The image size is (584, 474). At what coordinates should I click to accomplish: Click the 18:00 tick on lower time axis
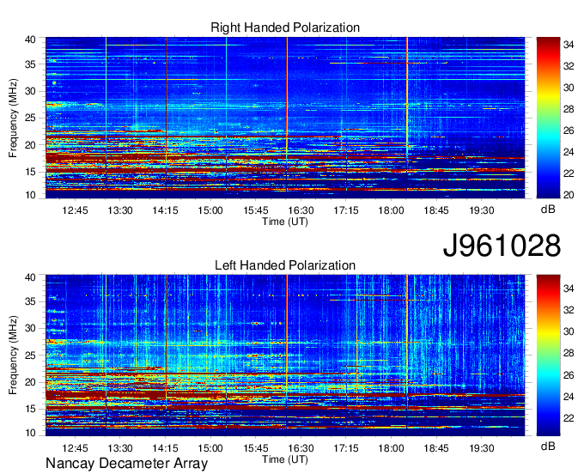[x=391, y=448]
